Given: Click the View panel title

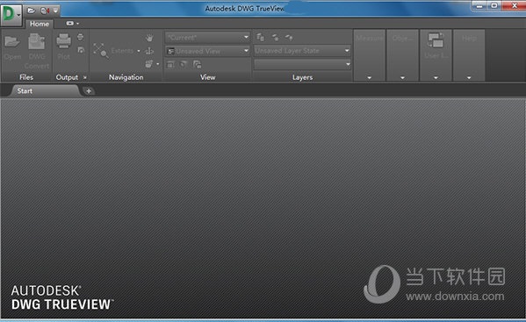Looking at the screenshot, I should (207, 77).
